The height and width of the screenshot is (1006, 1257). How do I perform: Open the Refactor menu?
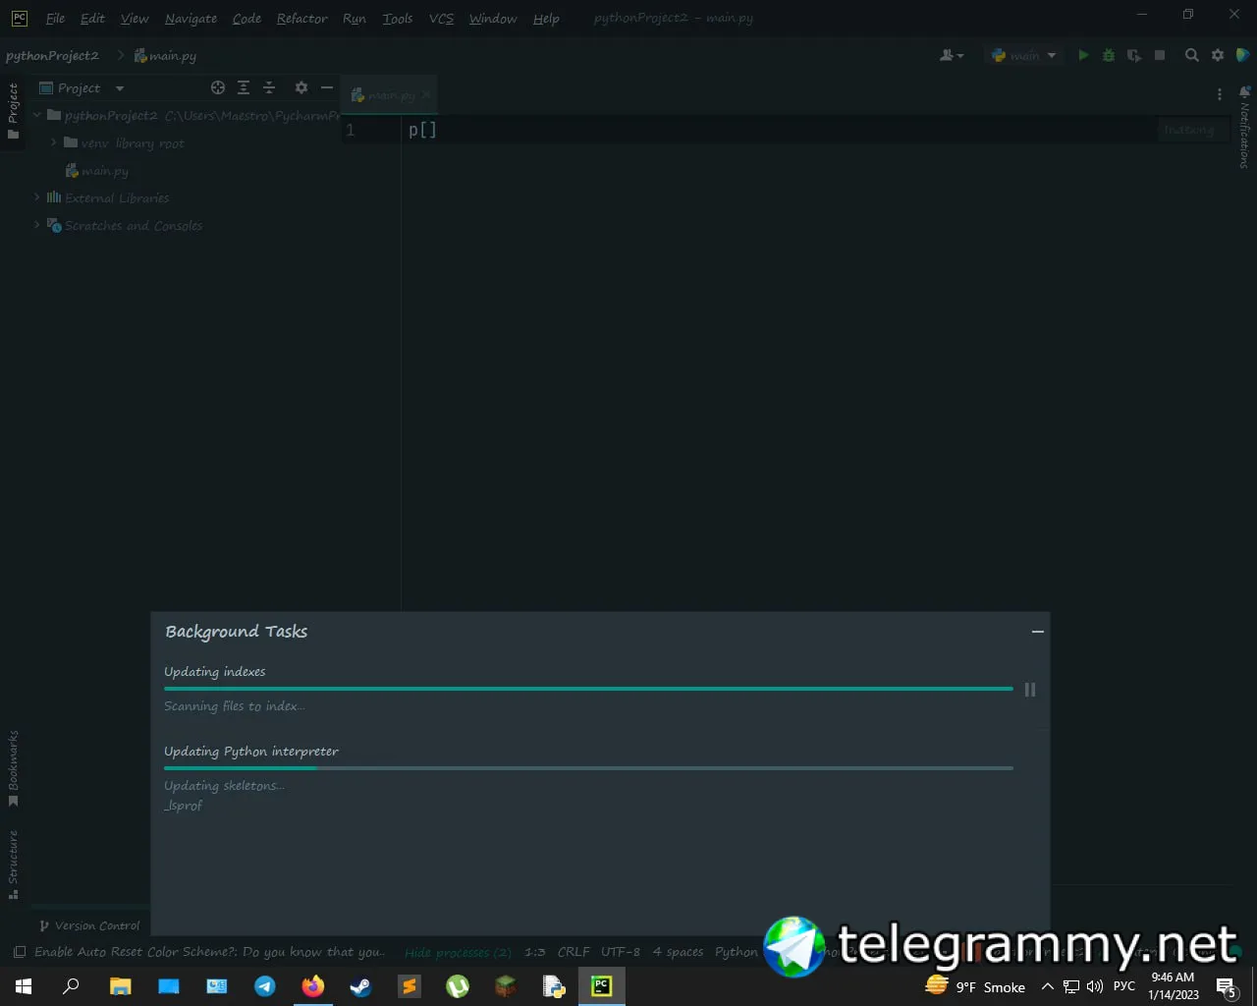point(301,19)
